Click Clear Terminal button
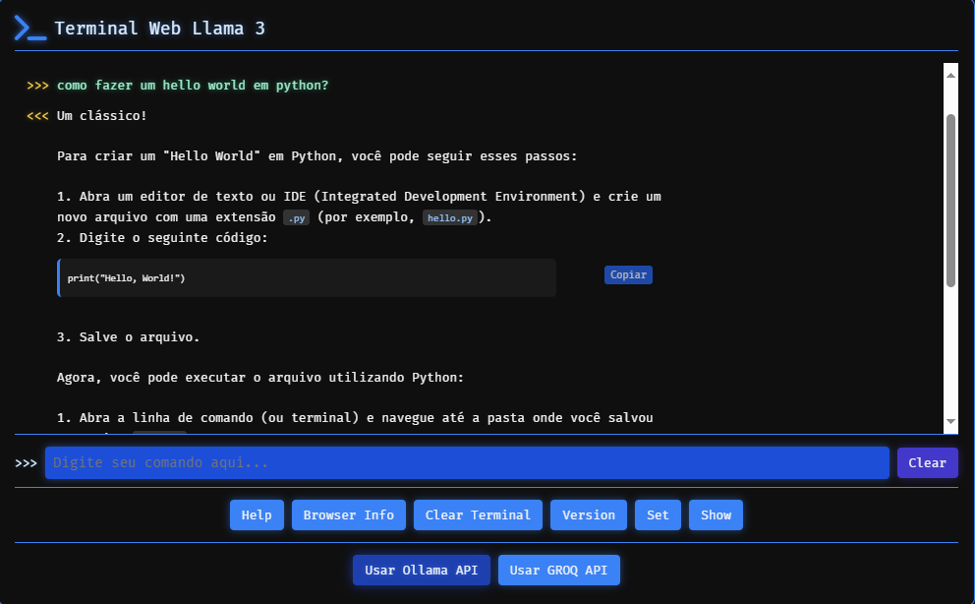This screenshot has height=604, width=975. 479,515
